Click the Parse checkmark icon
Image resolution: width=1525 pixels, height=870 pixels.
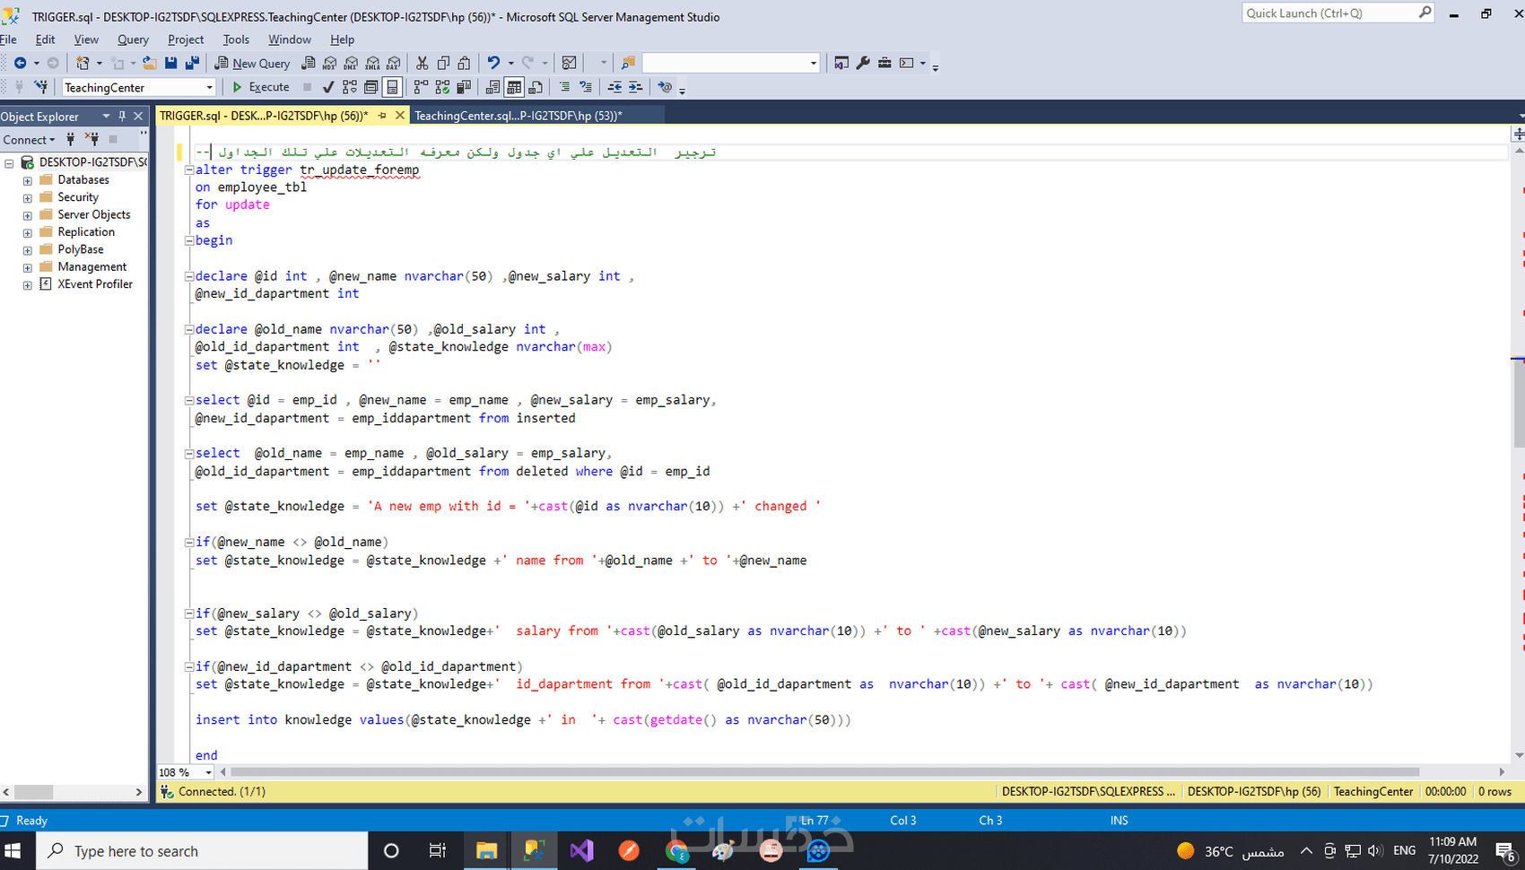click(328, 87)
